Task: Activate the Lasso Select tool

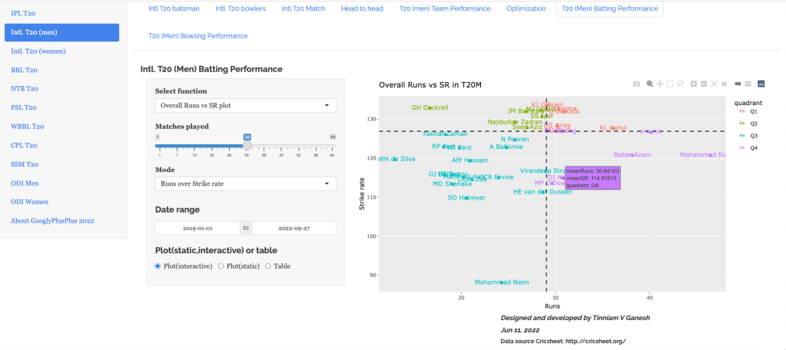Action: point(680,84)
